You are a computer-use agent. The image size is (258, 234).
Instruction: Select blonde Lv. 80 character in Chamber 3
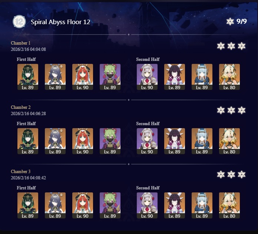[229, 205]
